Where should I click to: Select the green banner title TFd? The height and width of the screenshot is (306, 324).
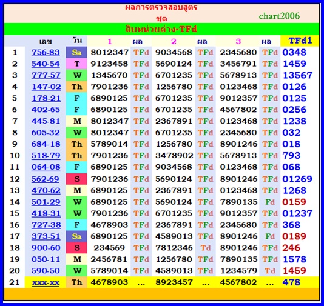click(x=161, y=29)
